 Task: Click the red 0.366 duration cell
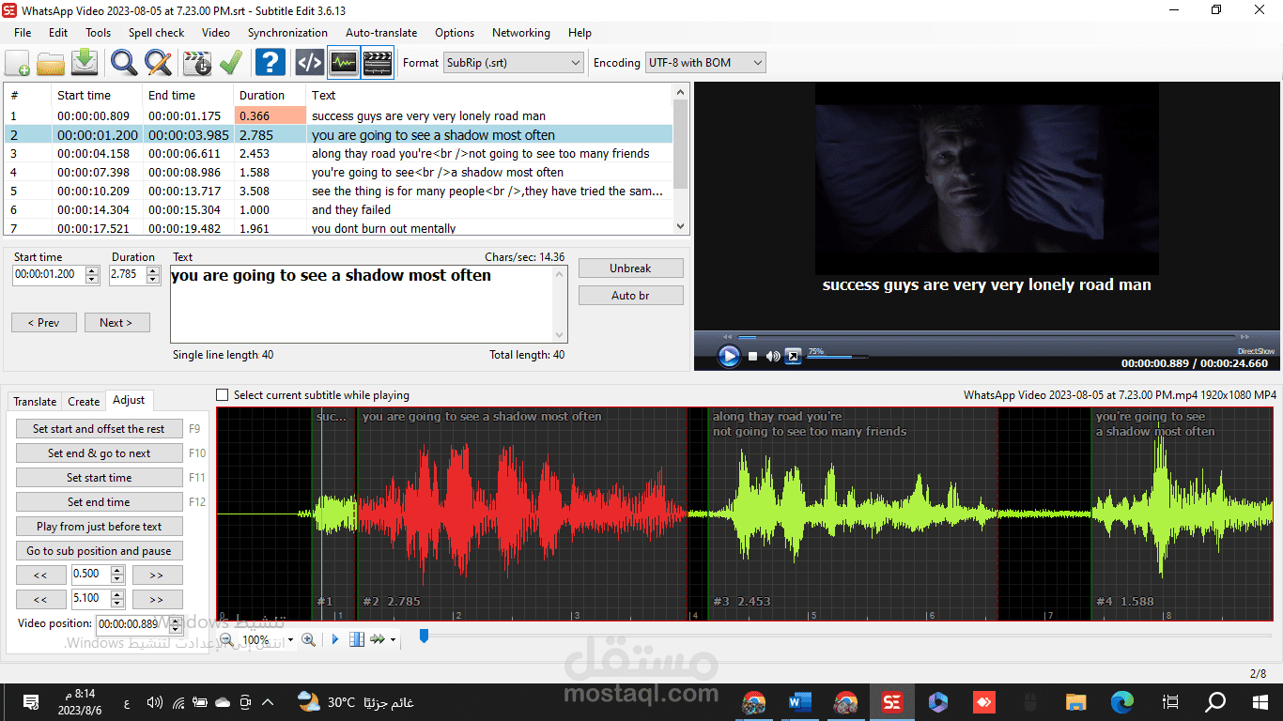[271, 116]
